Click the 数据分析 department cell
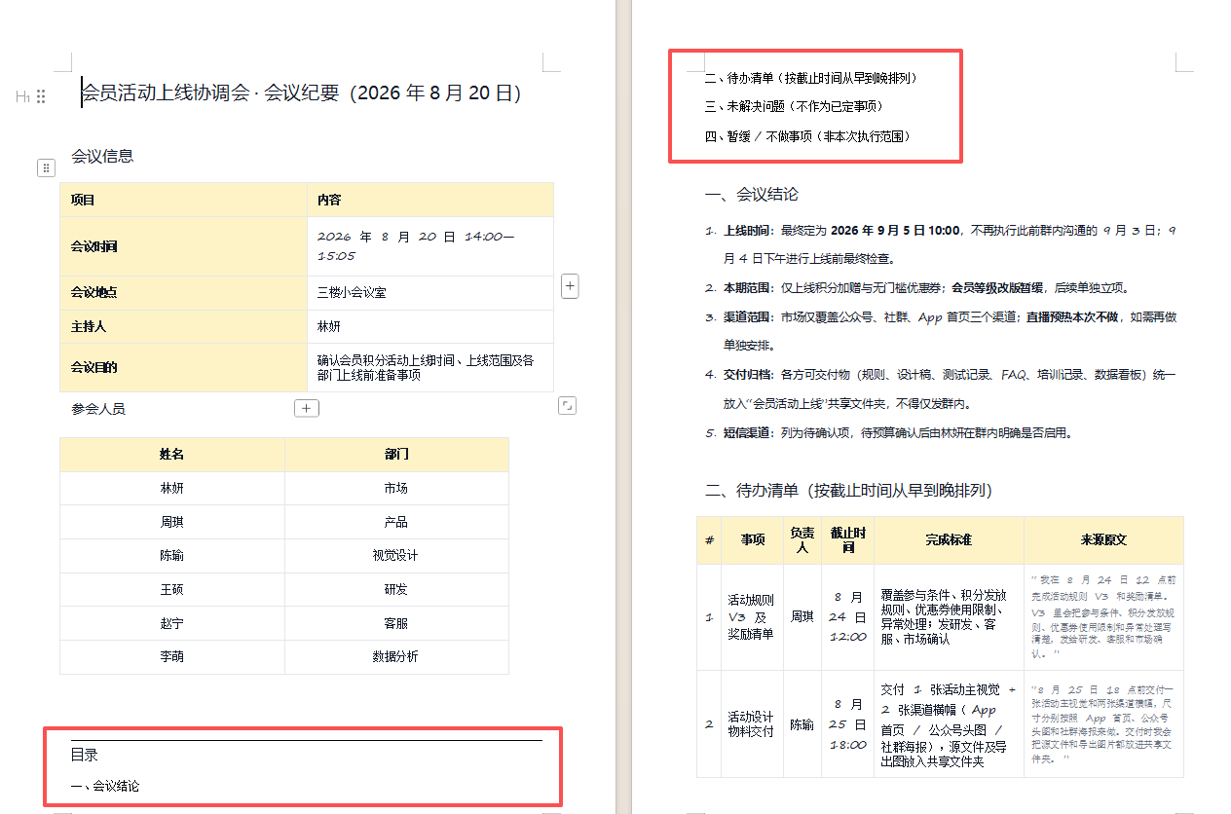This screenshot has height=814, width=1231. [396, 656]
